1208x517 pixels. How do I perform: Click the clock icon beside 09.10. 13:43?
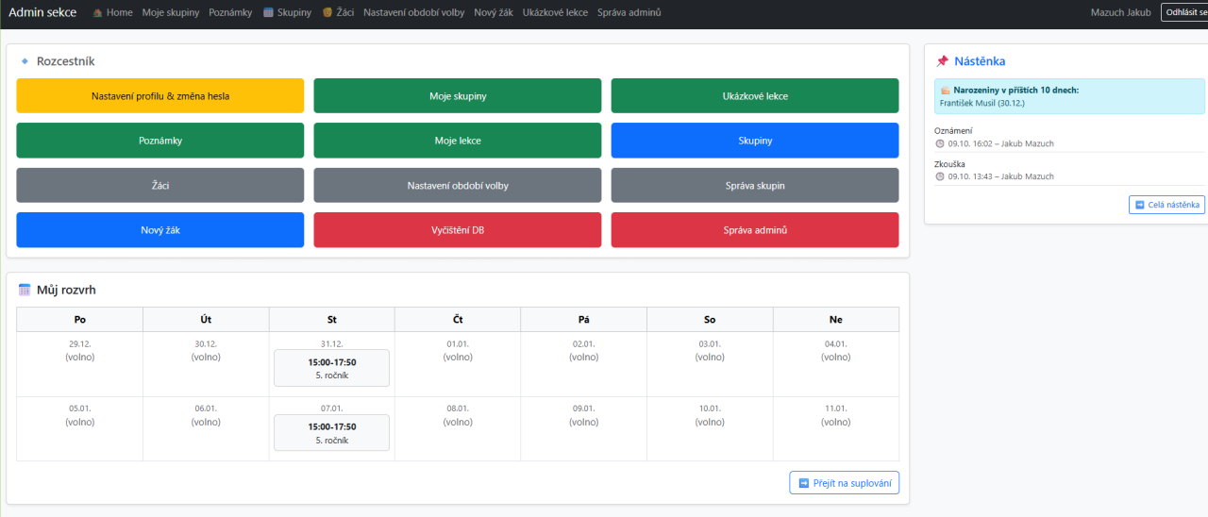click(939, 176)
